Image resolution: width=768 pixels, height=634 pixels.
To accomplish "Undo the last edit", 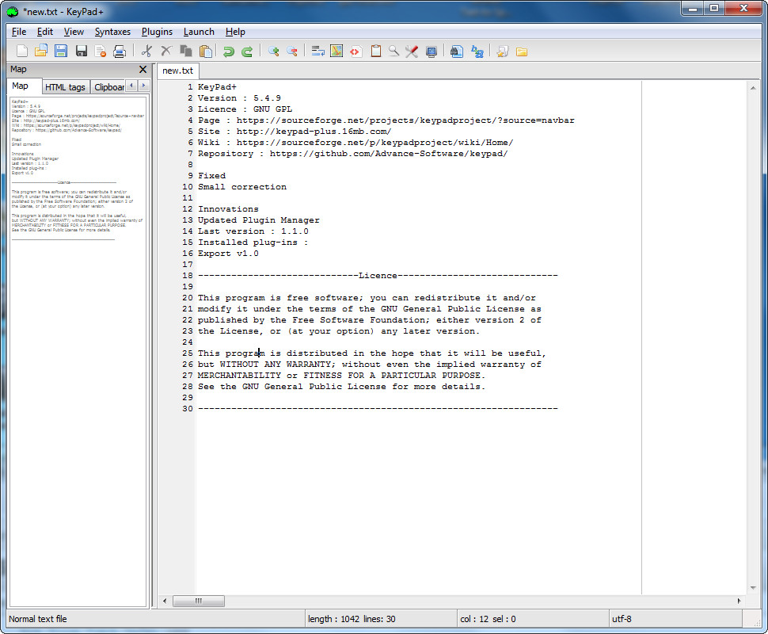I will tap(228, 51).
